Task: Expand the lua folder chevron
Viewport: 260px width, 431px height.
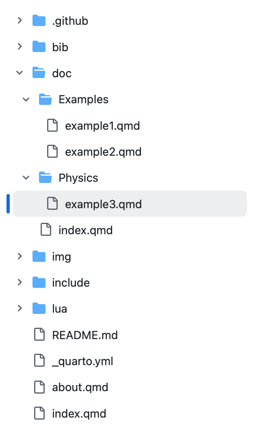Action: click(x=19, y=309)
